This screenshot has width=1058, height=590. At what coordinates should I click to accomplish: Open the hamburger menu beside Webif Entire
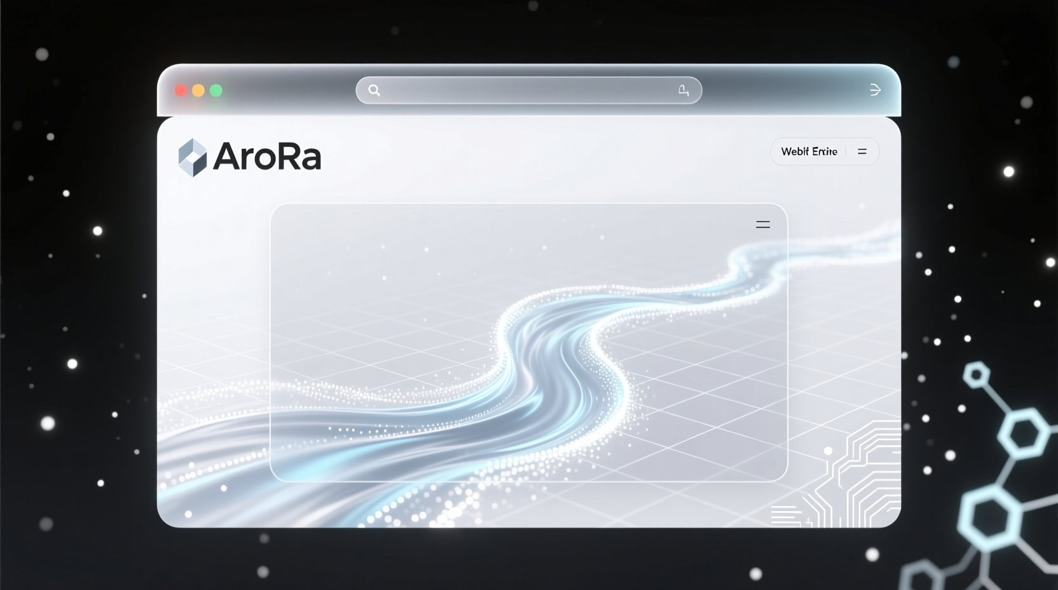[x=862, y=151]
